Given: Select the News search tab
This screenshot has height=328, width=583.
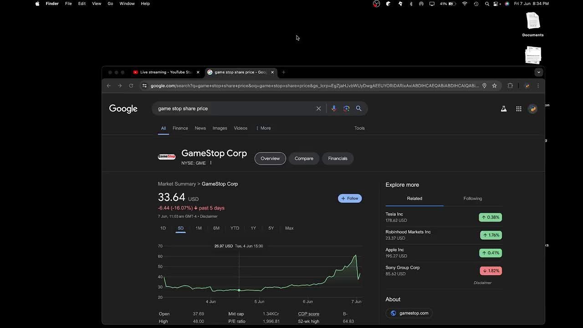Looking at the screenshot, I should [200, 128].
